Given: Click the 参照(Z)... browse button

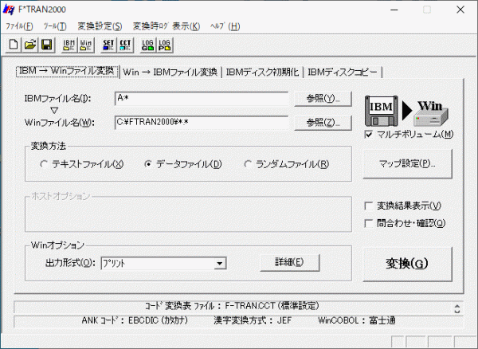Looking at the screenshot, I should [323, 123].
